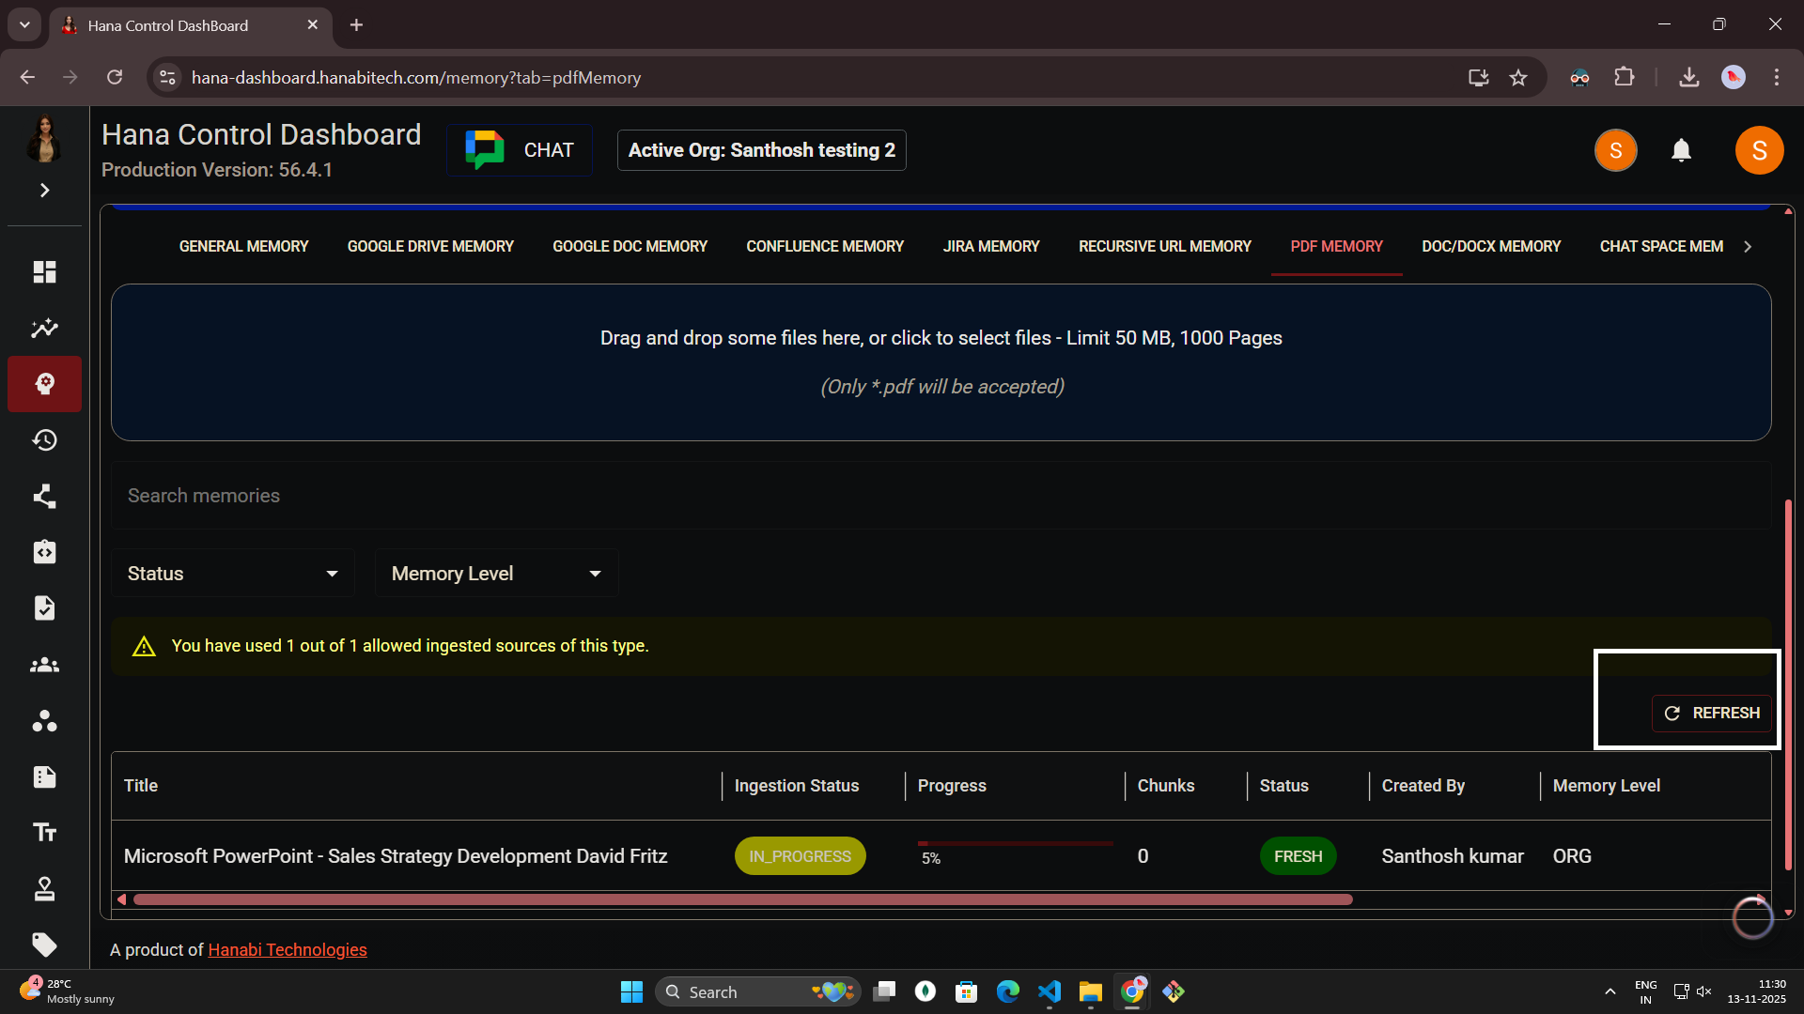
Task: Open the Dashboard panel from the sidebar
Action: pos(44,272)
